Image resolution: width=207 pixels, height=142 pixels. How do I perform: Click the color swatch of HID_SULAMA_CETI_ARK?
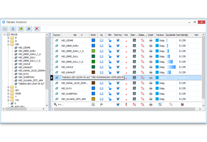93,99
